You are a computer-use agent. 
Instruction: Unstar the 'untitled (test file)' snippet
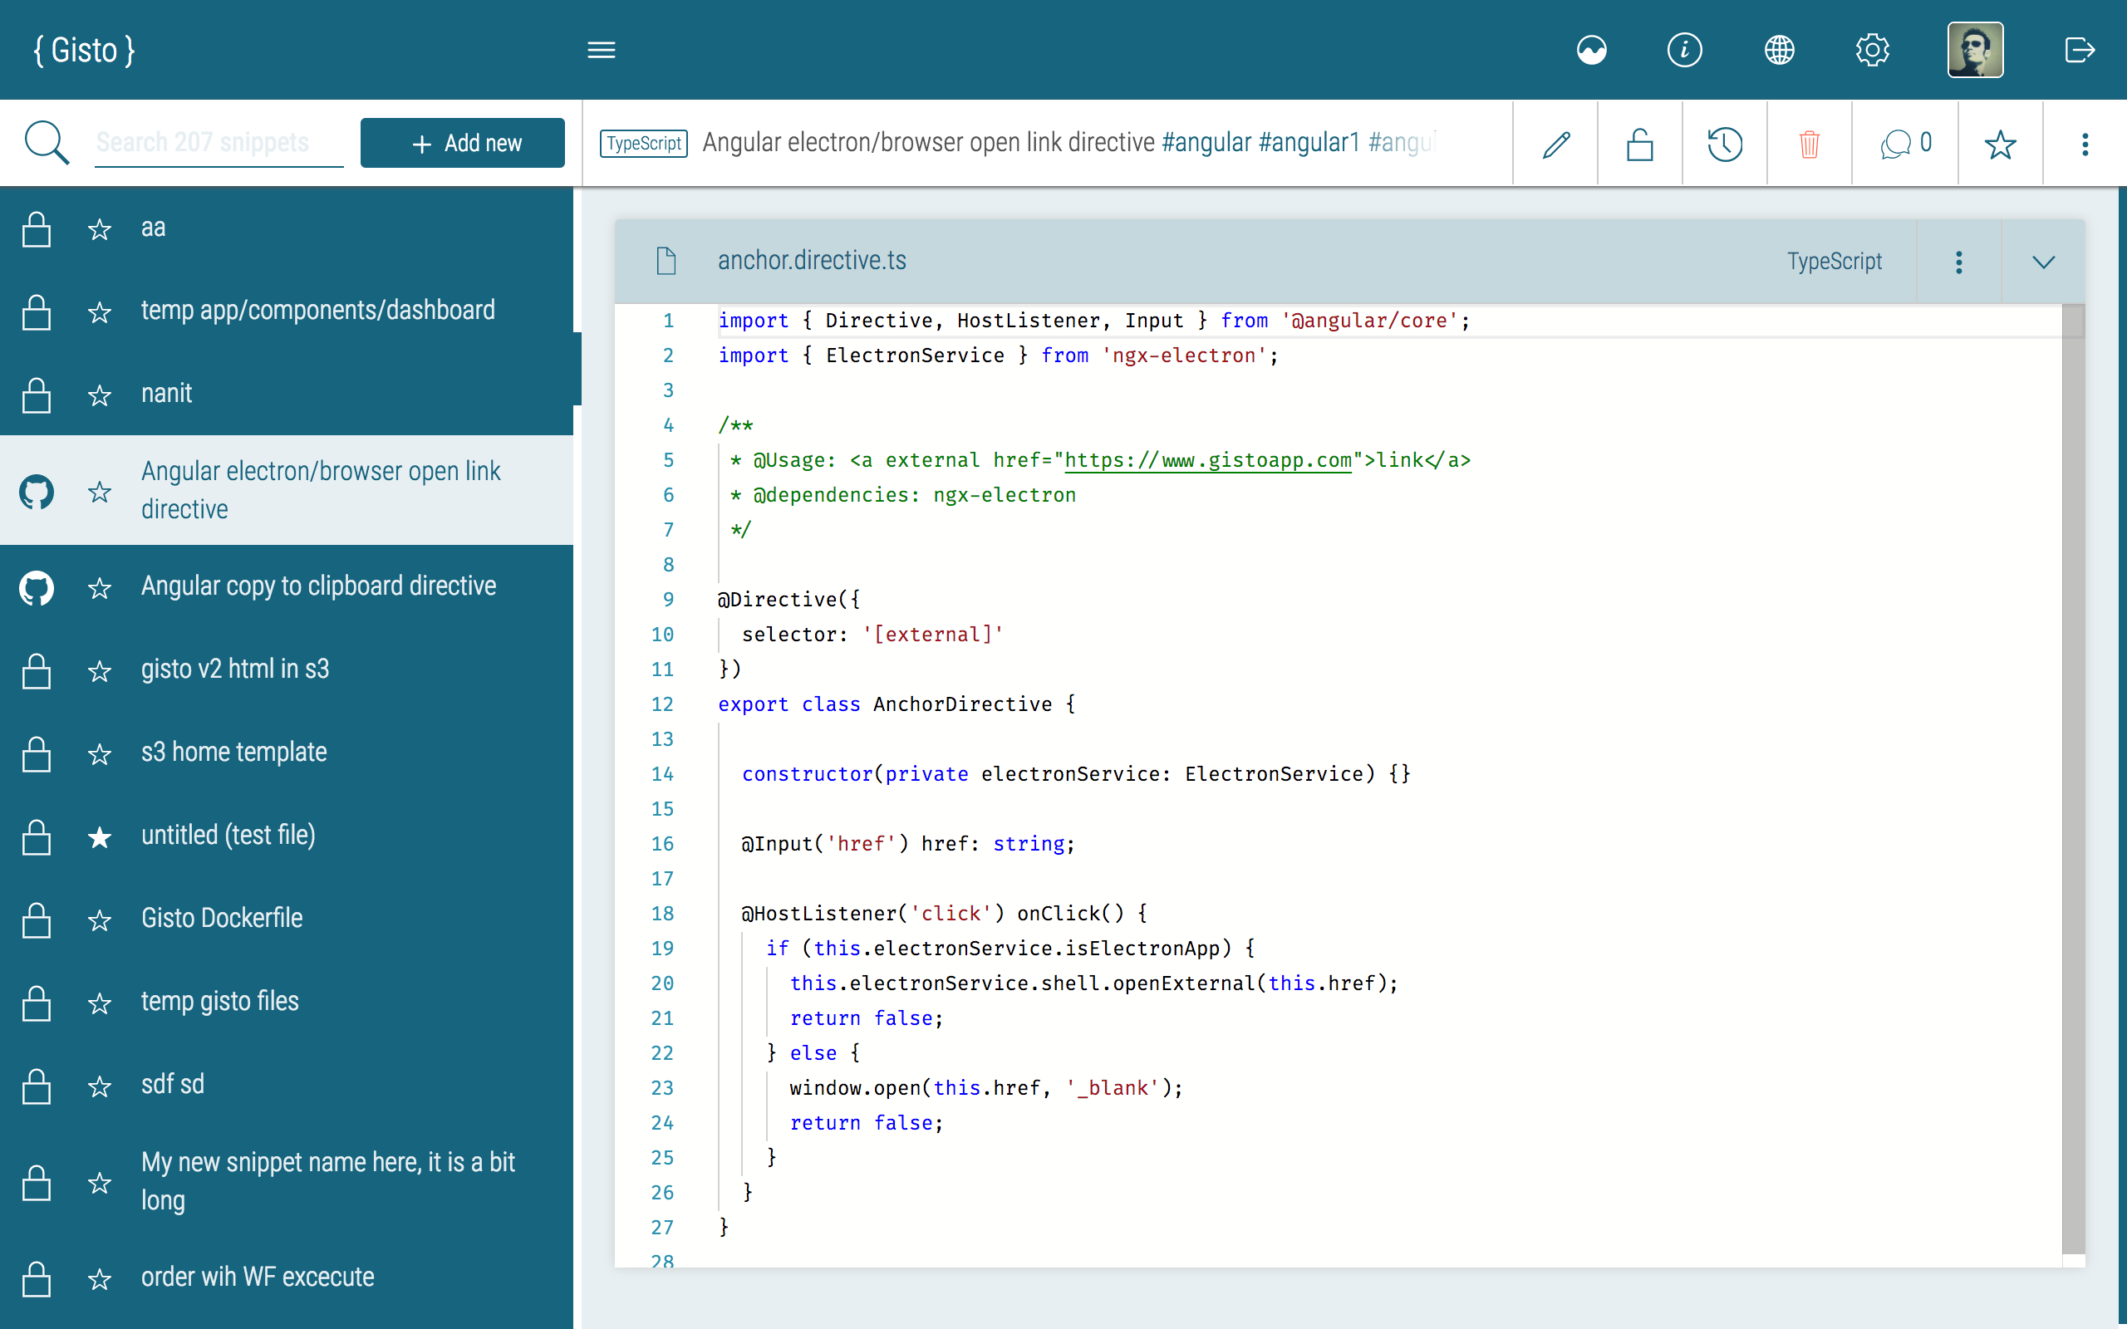coord(101,836)
